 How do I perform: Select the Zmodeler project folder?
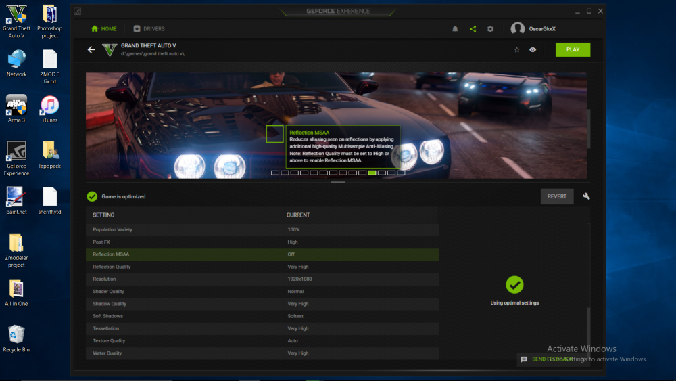[x=16, y=250]
